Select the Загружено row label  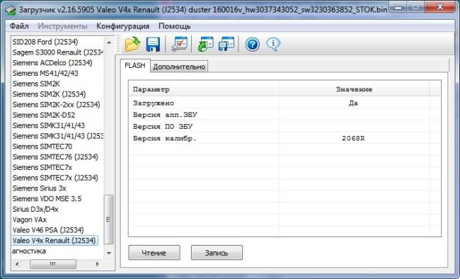pyautogui.click(x=154, y=103)
